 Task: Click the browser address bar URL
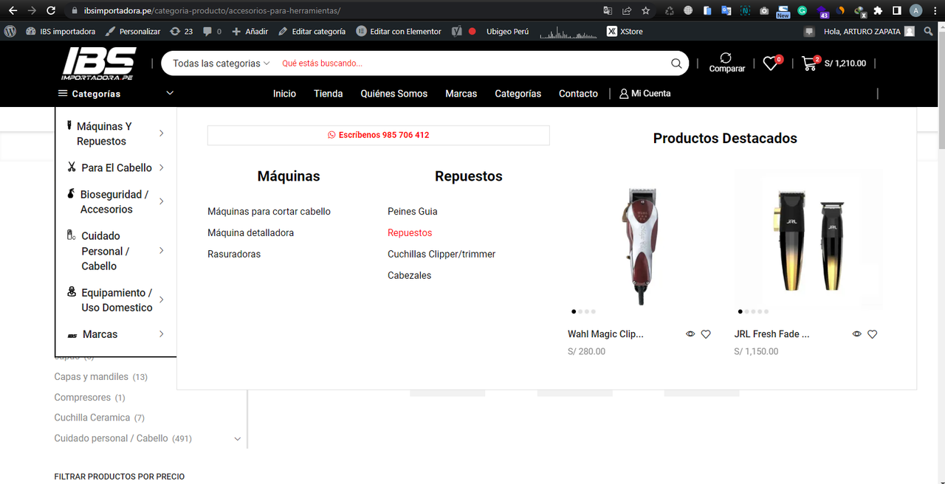tap(213, 11)
